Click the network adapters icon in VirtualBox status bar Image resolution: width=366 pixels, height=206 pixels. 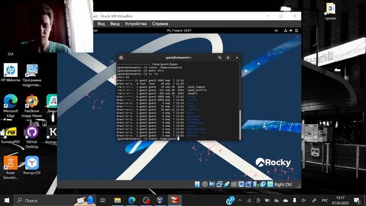(220, 184)
